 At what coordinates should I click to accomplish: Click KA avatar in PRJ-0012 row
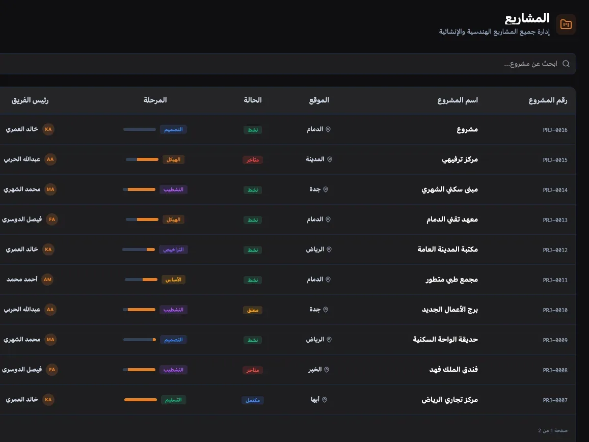[x=48, y=250]
